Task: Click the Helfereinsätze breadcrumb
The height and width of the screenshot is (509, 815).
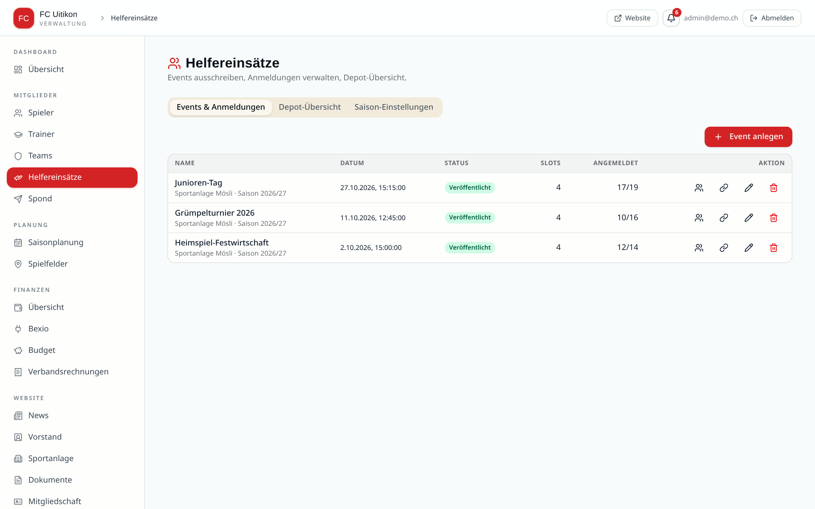Action: (134, 18)
